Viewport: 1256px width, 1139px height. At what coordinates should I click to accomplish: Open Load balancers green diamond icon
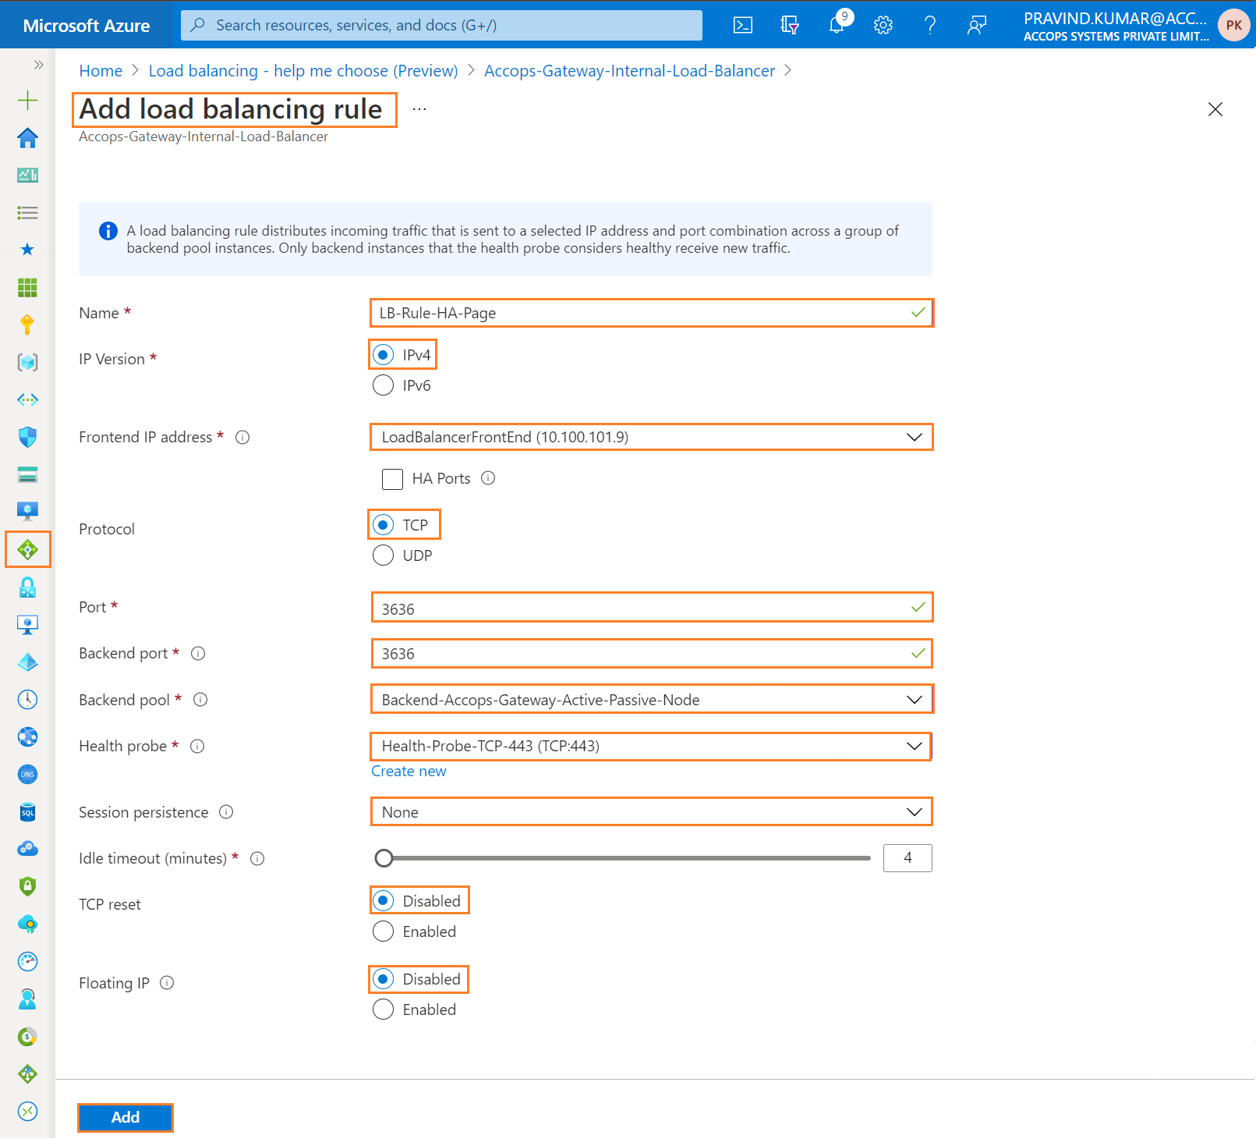[27, 550]
